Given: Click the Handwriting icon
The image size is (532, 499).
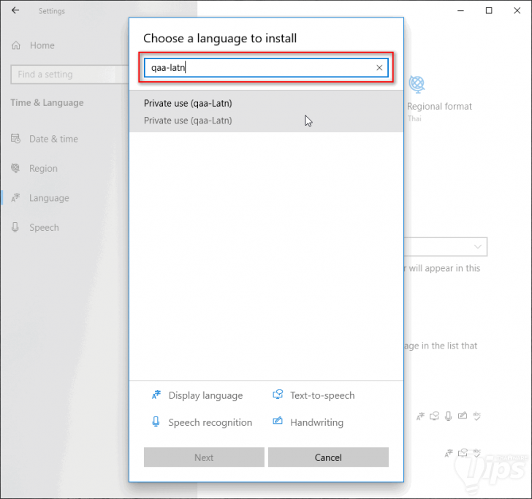Looking at the screenshot, I should pyautogui.click(x=278, y=422).
